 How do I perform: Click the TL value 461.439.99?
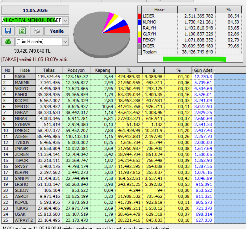pos(129,130)
